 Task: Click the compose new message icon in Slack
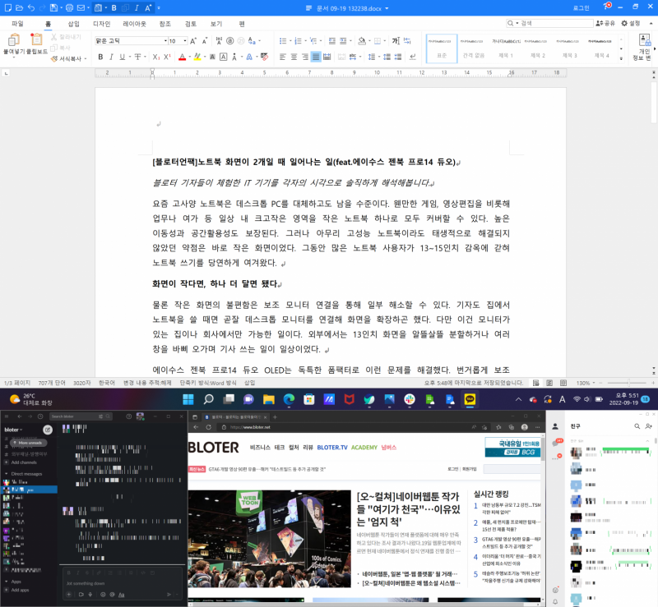click(x=48, y=430)
